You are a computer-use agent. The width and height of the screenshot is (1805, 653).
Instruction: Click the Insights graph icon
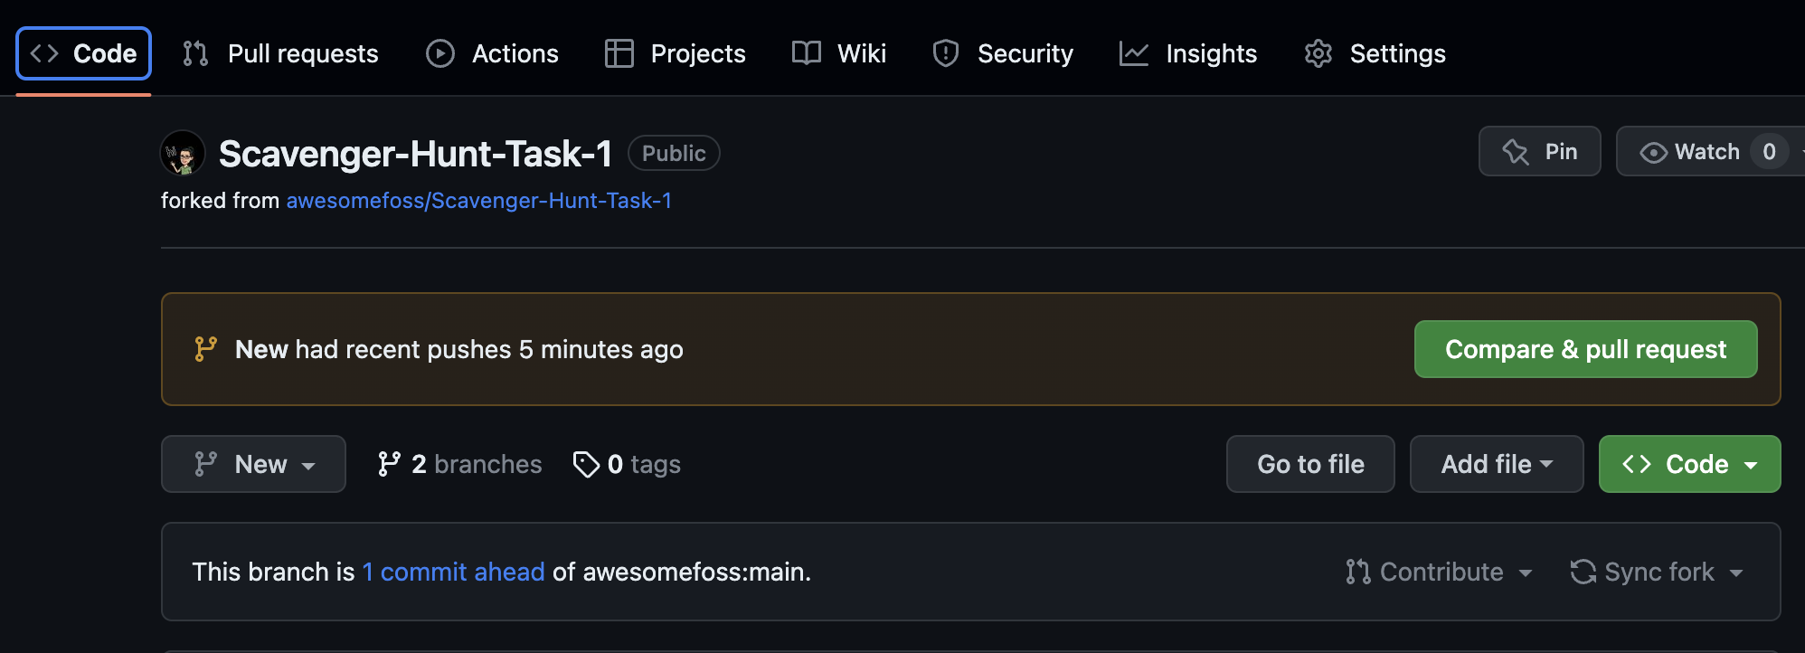pos(1134,53)
